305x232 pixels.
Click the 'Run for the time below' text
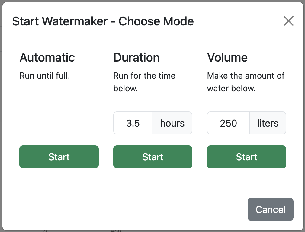pyautogui.click(x=144, y=82)
